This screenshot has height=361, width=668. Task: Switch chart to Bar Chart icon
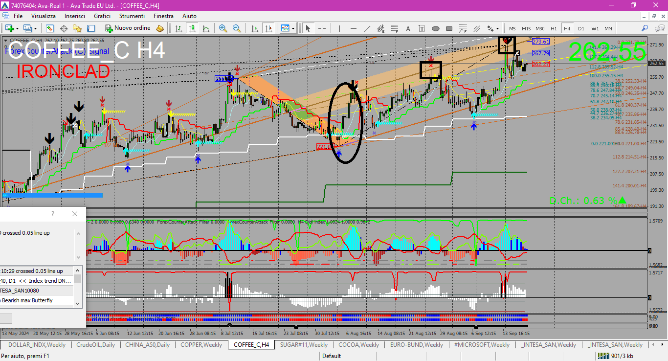pyautogui.click(x=179, y=28)
